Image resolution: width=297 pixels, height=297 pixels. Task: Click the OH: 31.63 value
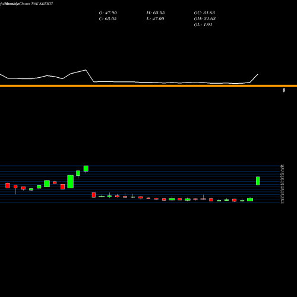point(205,19)
